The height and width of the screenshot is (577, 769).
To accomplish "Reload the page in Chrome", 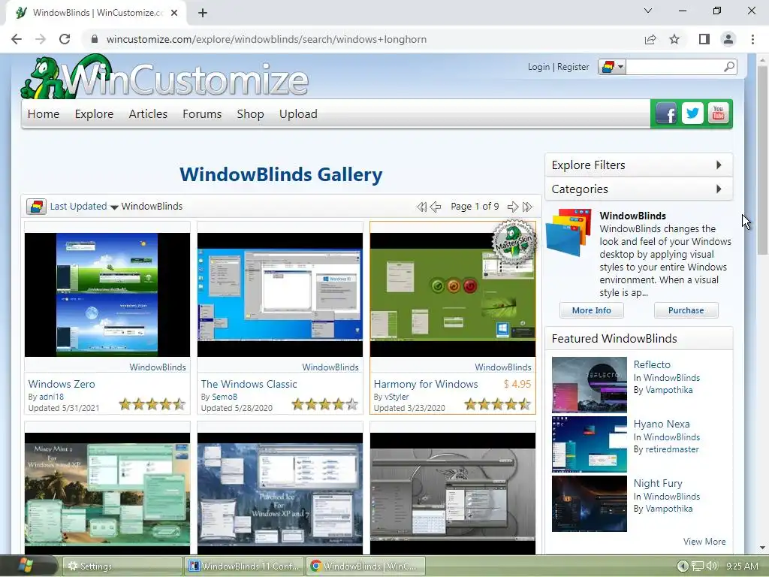I will point(65,39).
